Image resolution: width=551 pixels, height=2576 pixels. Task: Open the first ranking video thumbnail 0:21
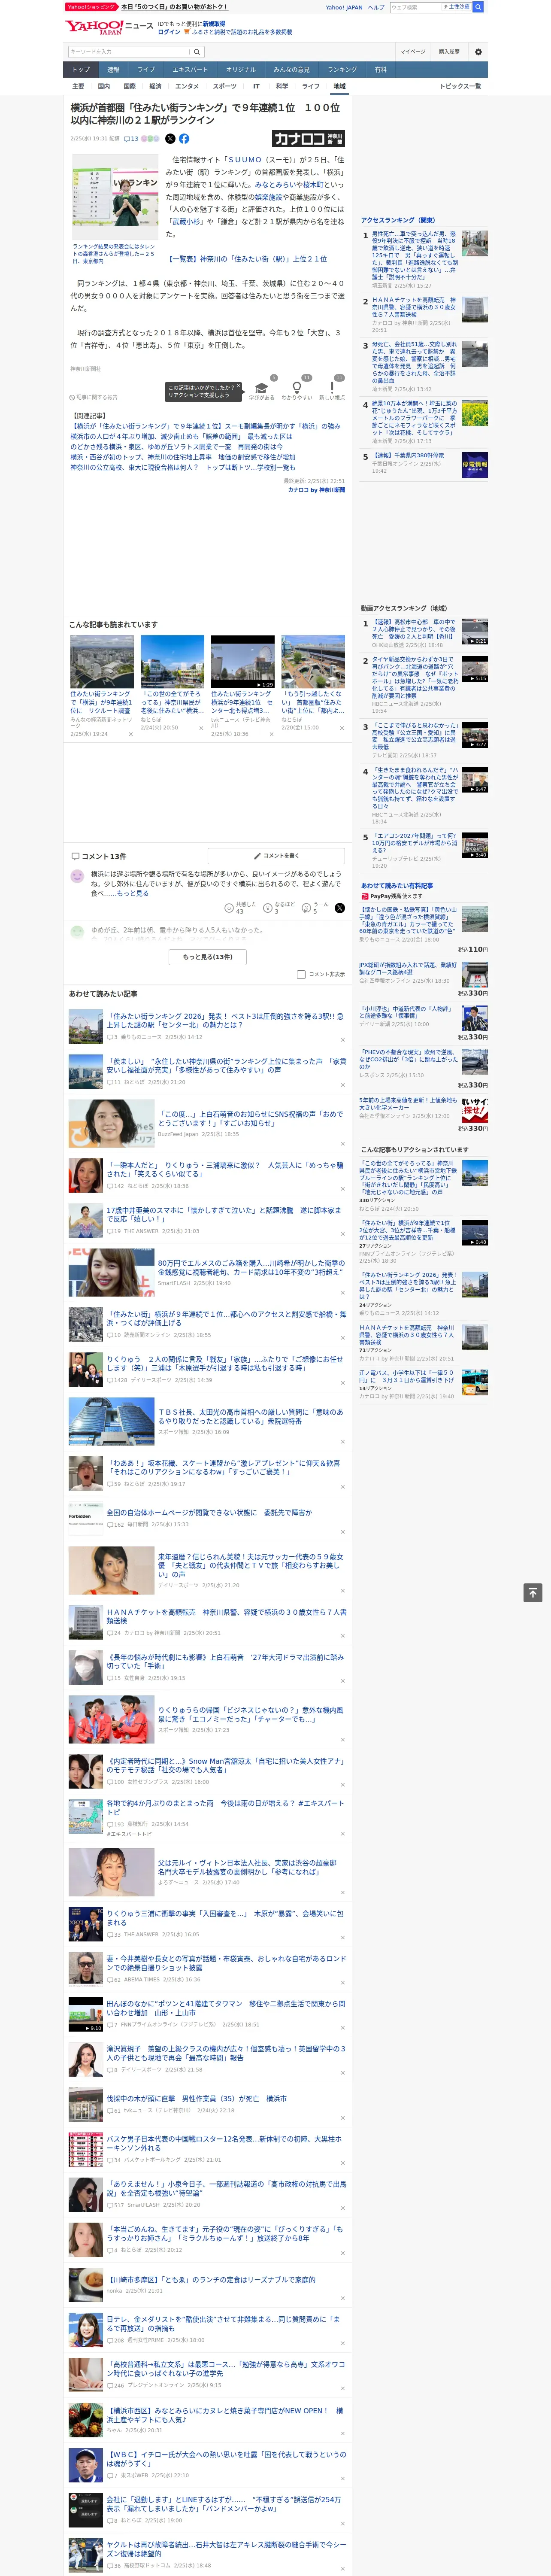(475, 631)
